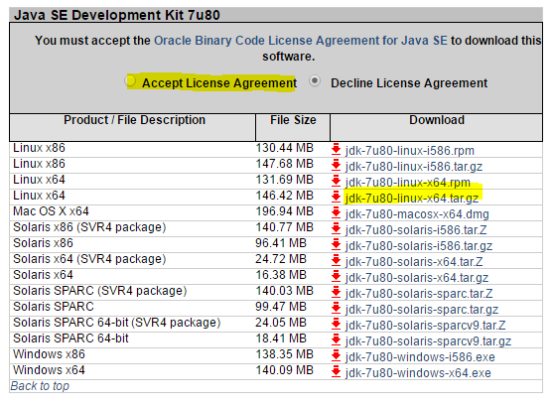Open the jdk-7u80-solaris-x64.tar.Z link
This screenshot has width=553, height=405.
414,261
